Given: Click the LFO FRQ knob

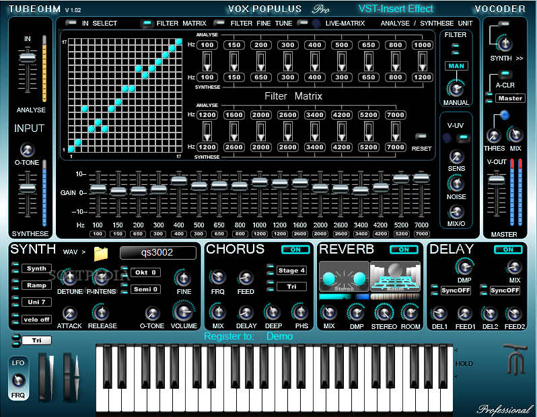Looking at the screenshot, I should (x=18, y=380).
